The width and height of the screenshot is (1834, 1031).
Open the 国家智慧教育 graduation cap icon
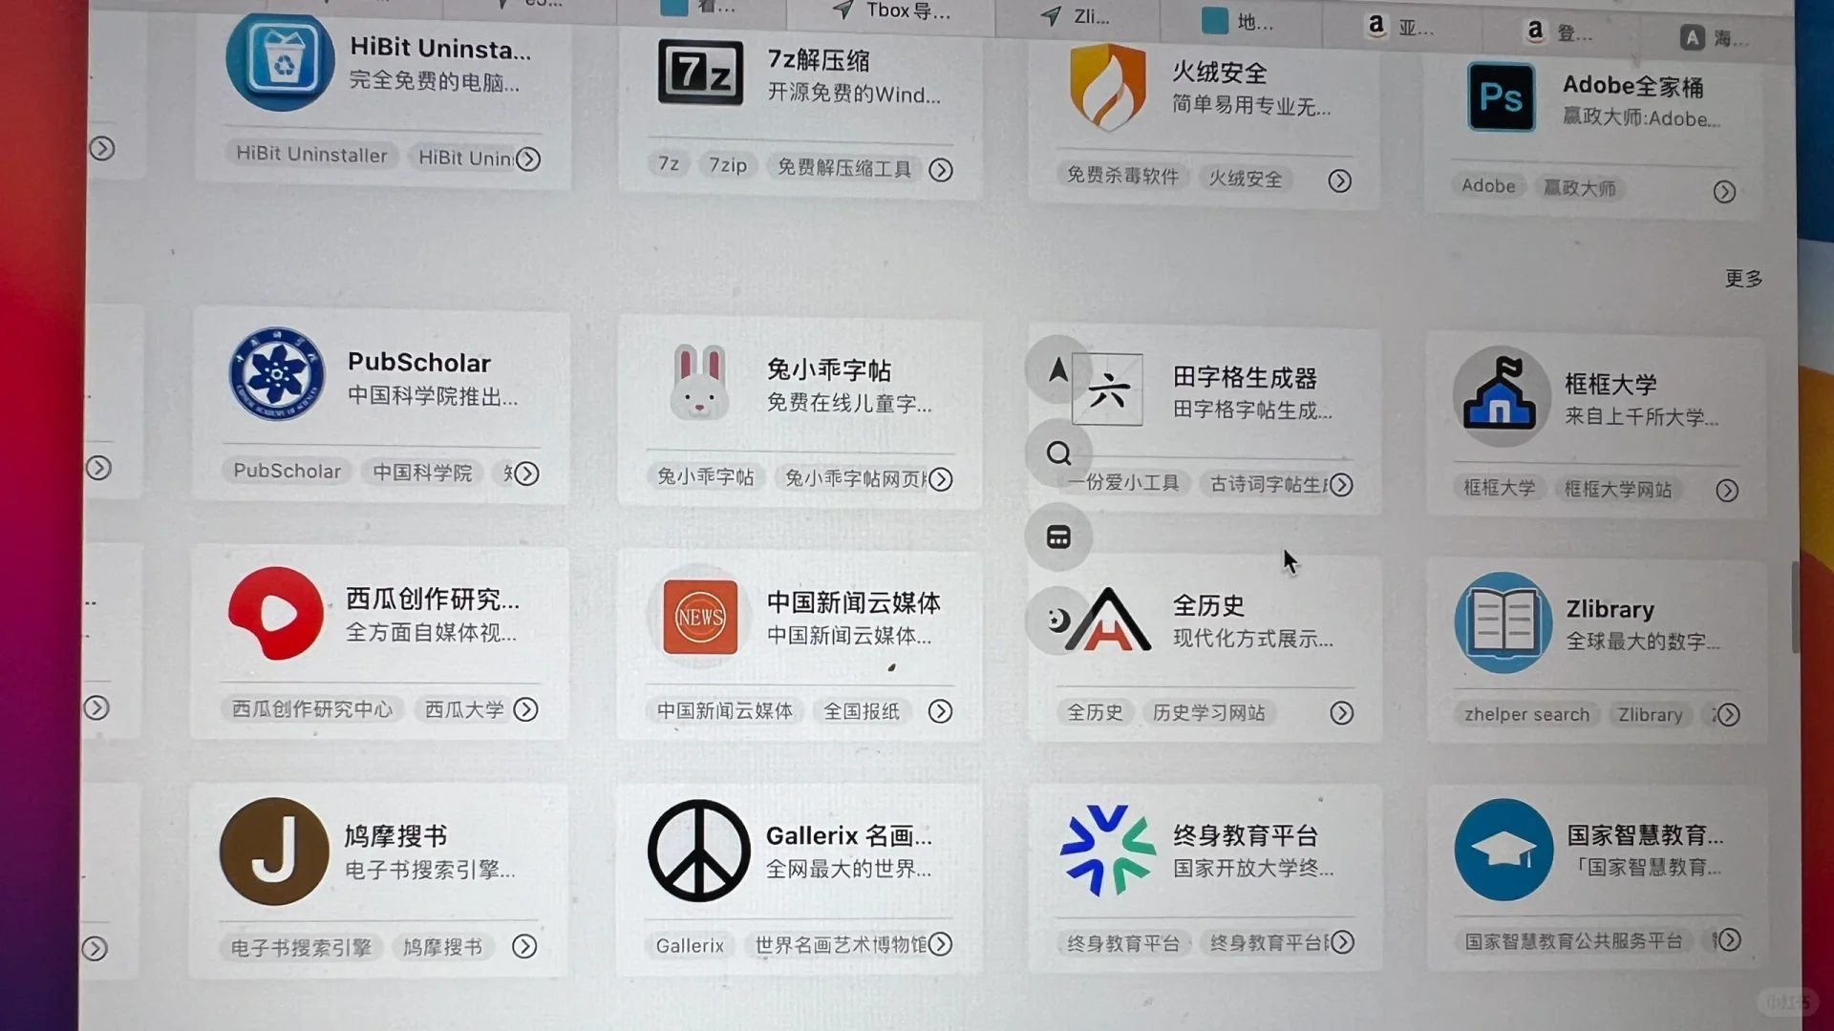pos(1503,850)
